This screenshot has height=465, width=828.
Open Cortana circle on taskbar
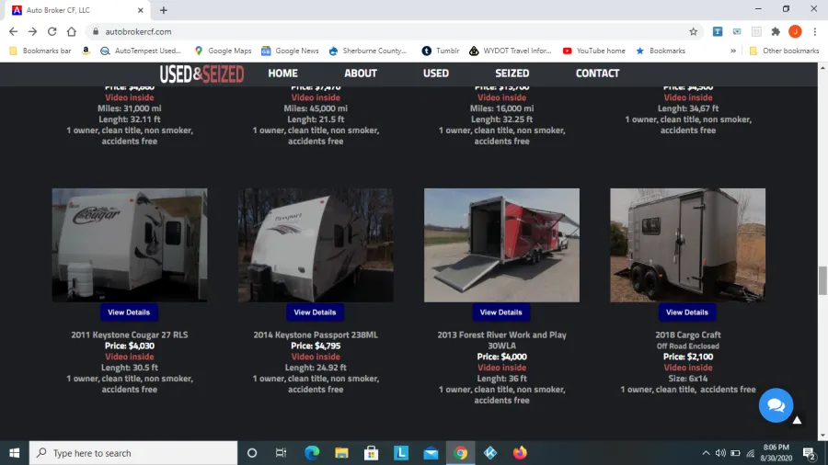click(x=252, y=453)
